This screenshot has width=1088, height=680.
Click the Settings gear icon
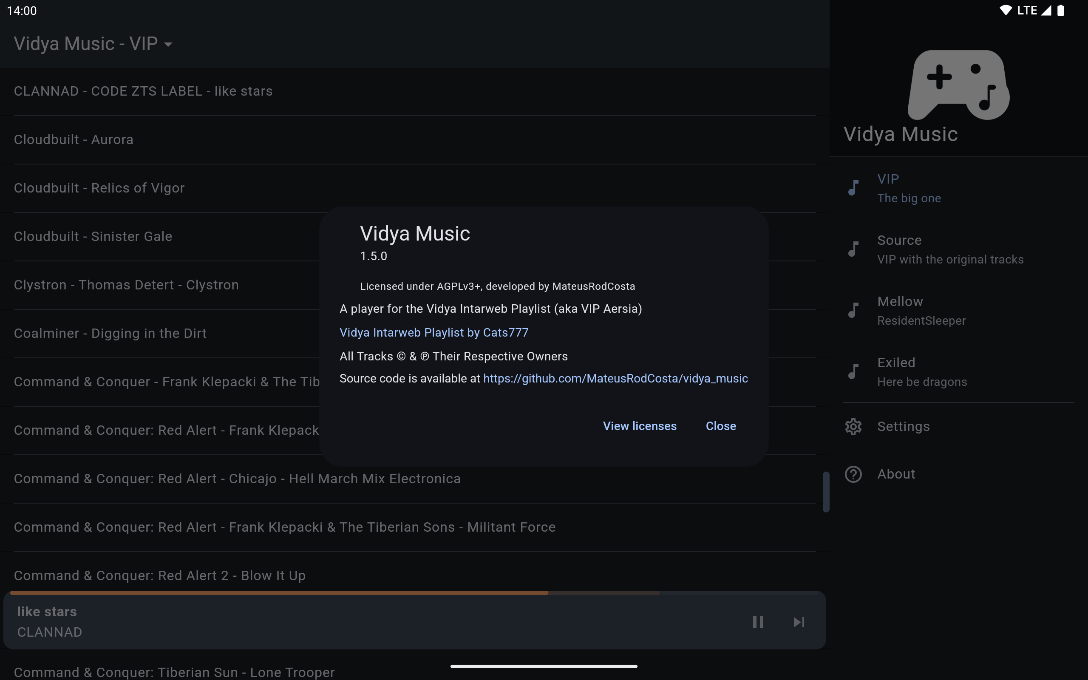click(x=853, y=426)
